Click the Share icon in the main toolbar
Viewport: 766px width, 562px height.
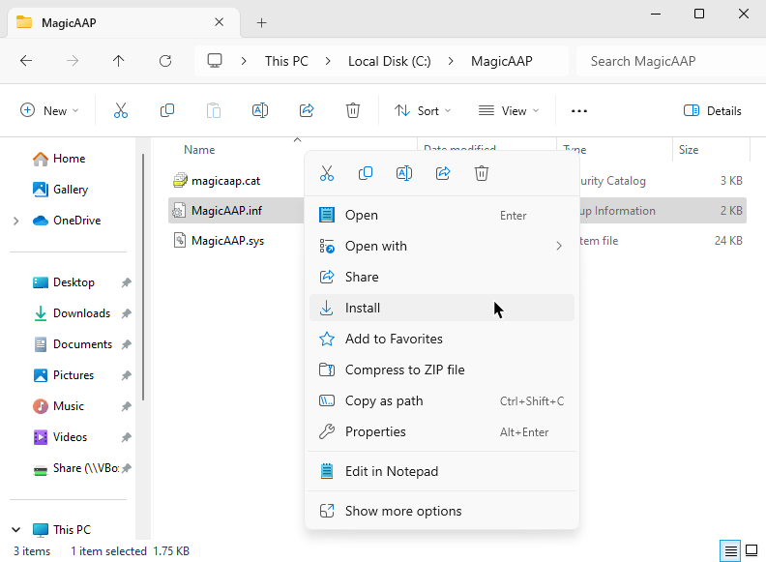(307, 111)
